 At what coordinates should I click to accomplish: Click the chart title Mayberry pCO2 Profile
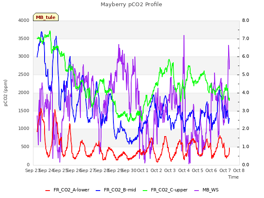coord(131,5)
